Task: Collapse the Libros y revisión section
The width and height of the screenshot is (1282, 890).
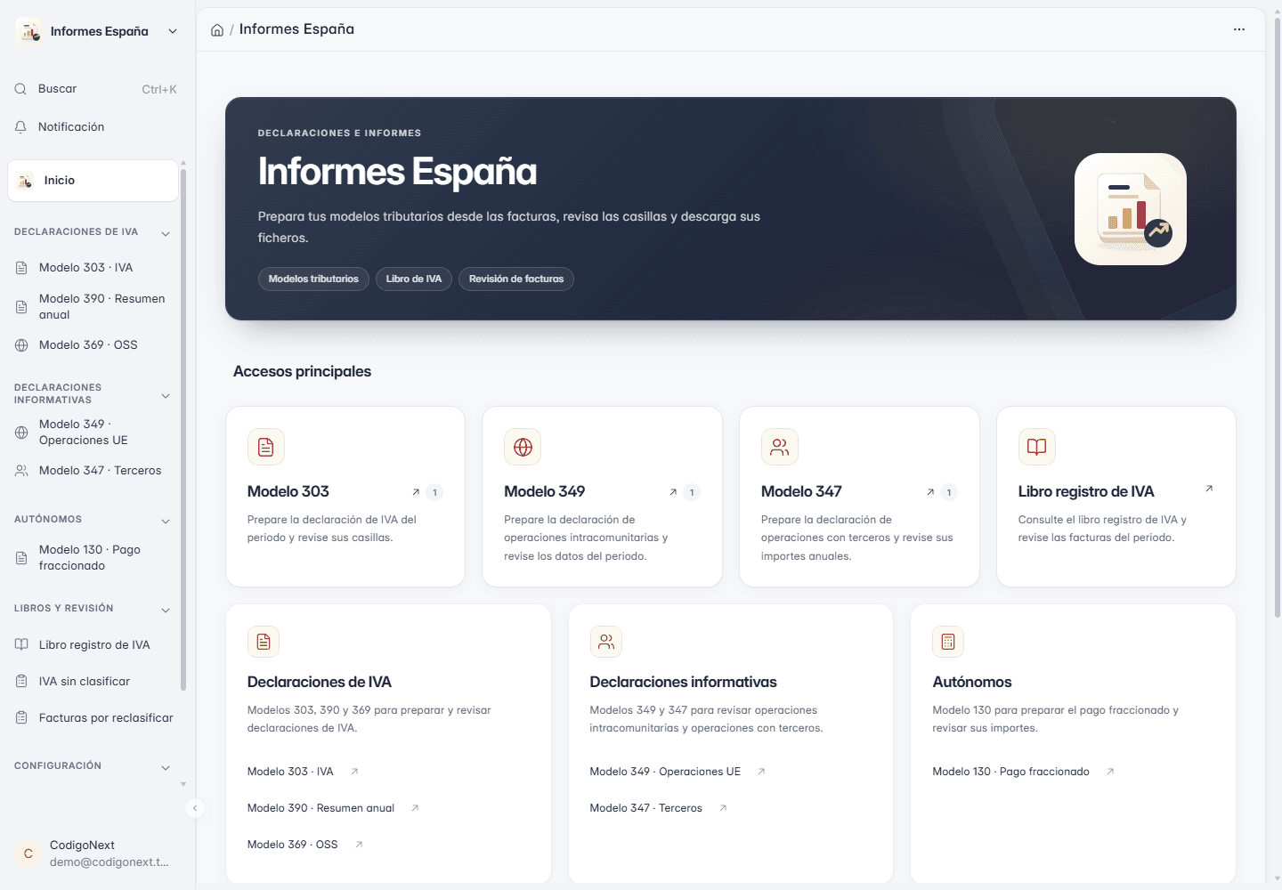Action: tap(166, 610)
